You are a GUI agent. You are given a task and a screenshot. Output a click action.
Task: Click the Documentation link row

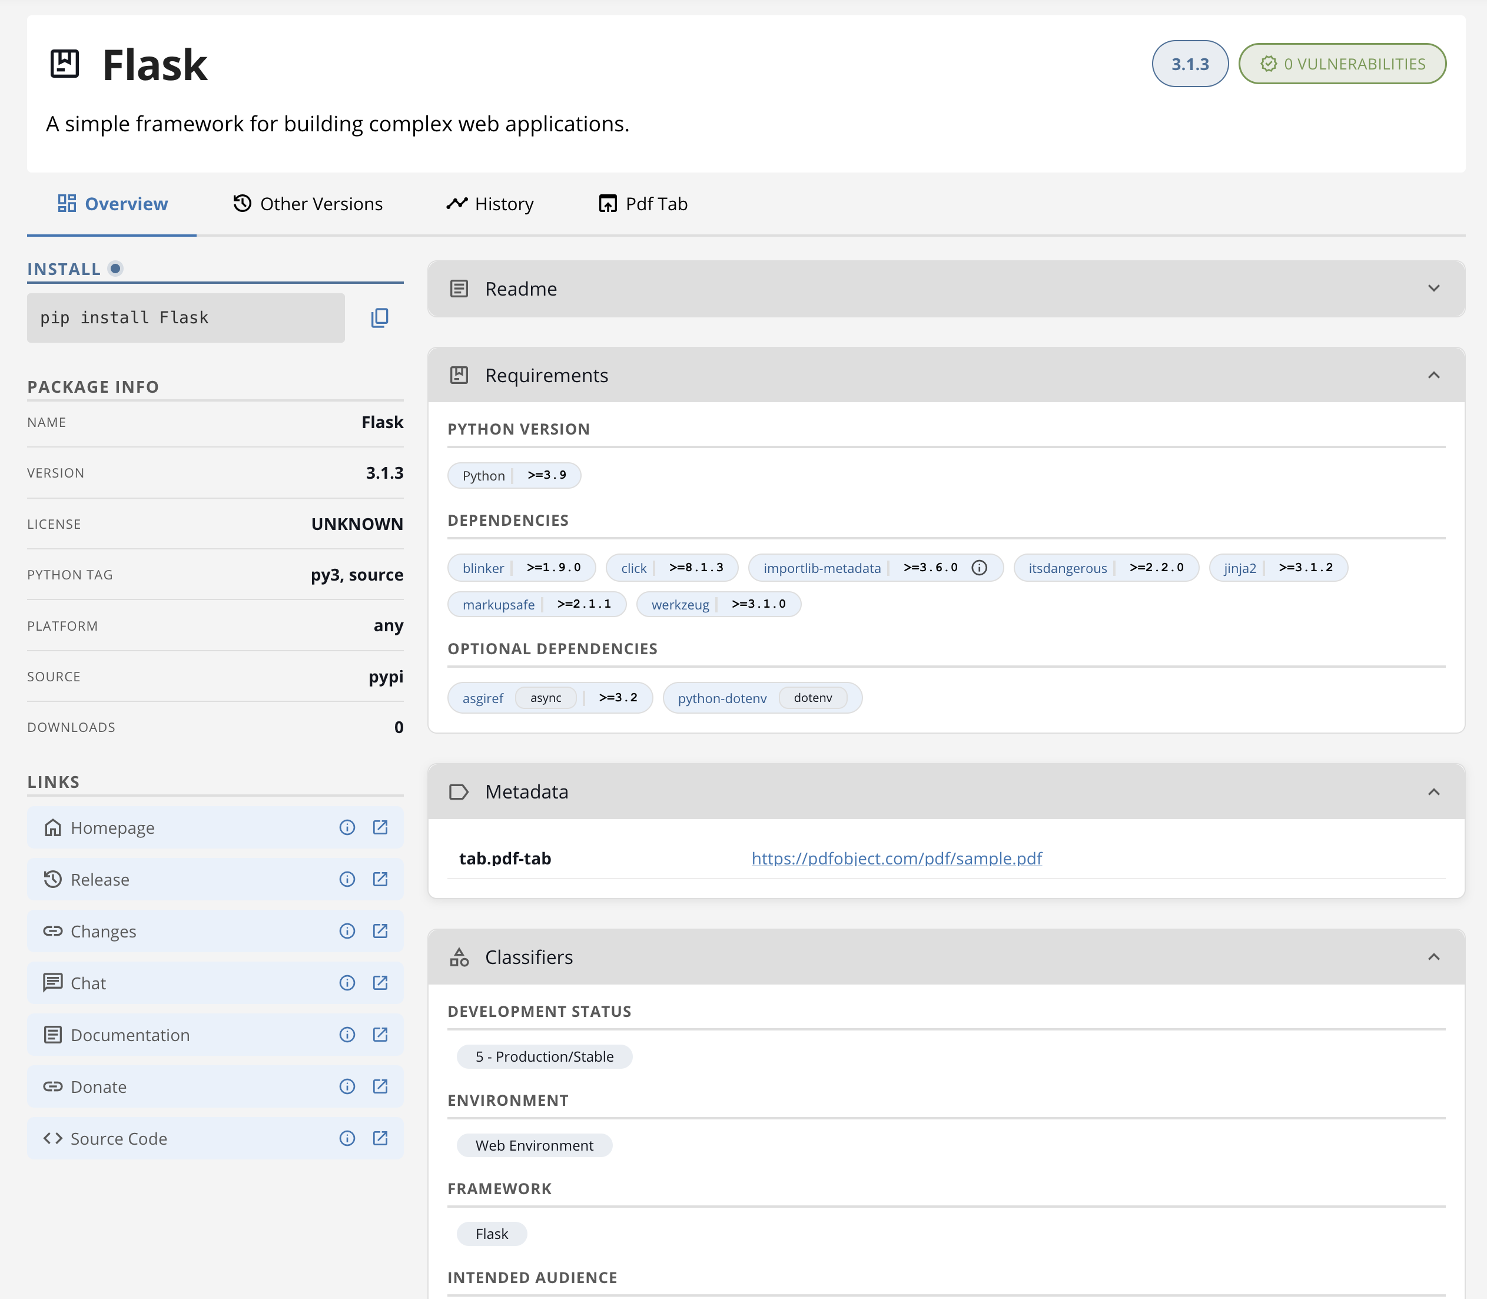click(x=215, y=1035)
